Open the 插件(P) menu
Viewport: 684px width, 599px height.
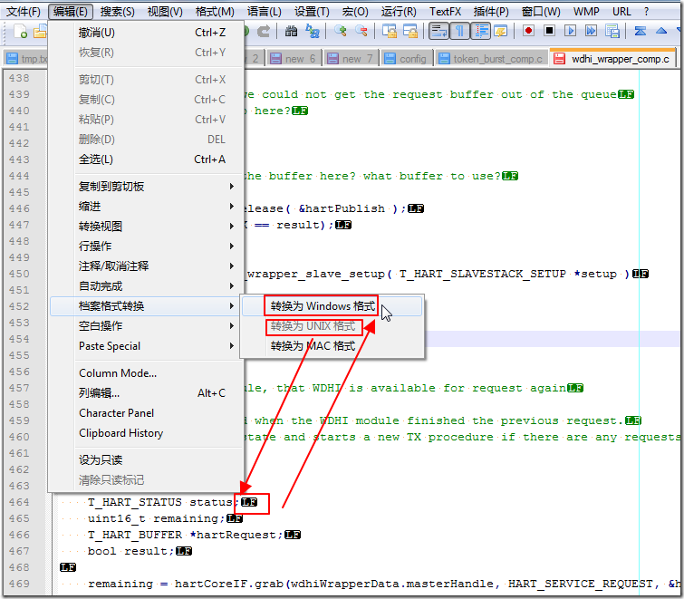(x=491, y=12)
